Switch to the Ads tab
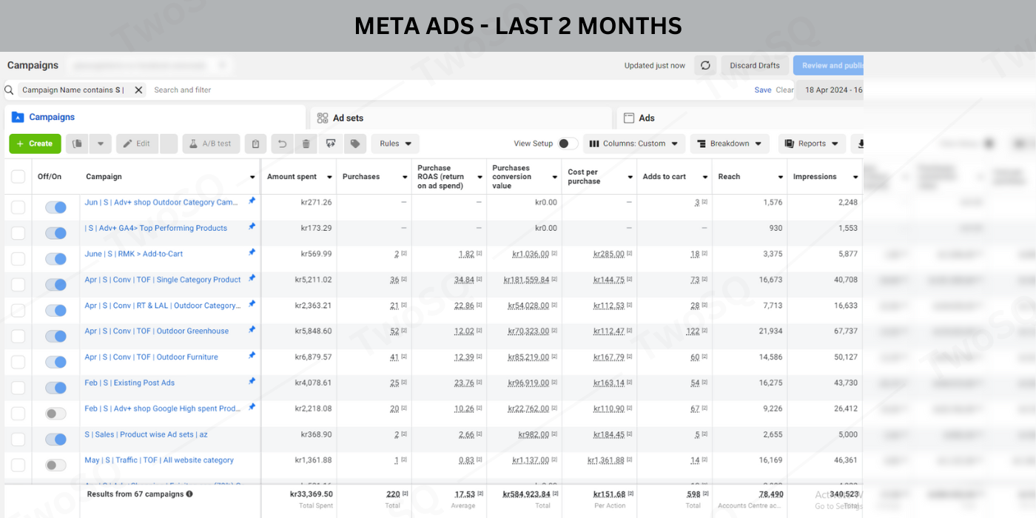1036x518 pixels. 646,118
